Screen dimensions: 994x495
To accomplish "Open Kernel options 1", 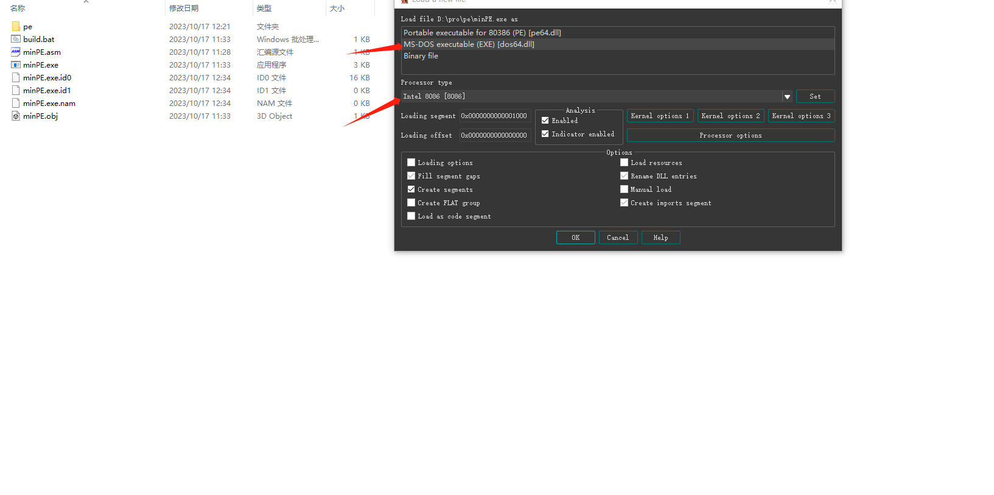I will tap(660, 116).
